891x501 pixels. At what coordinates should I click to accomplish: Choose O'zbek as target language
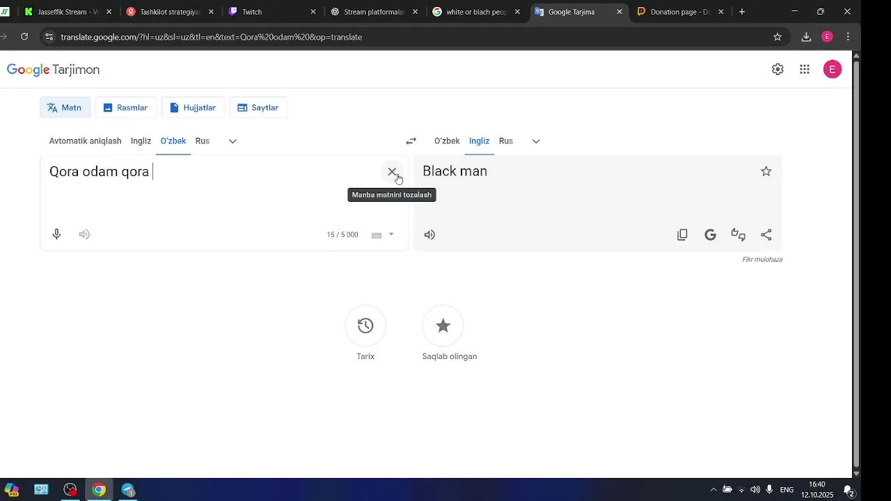447,141
